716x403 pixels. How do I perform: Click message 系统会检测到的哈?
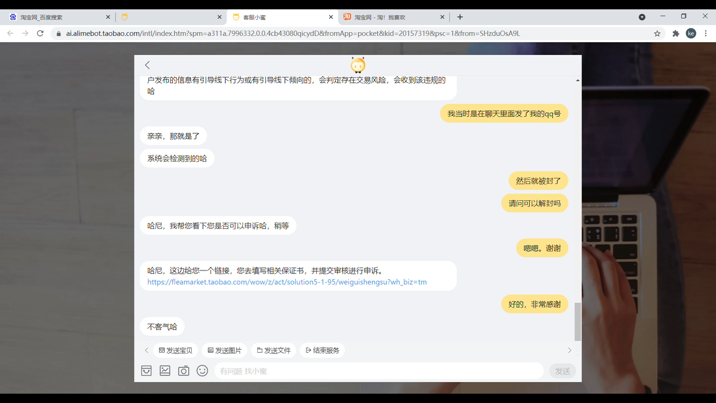click(177, 158)
